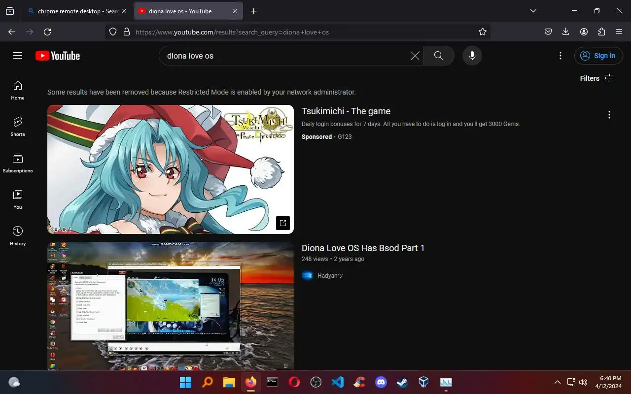Open the Firefox account icon

pyautogui.click(x=584, y=32)
